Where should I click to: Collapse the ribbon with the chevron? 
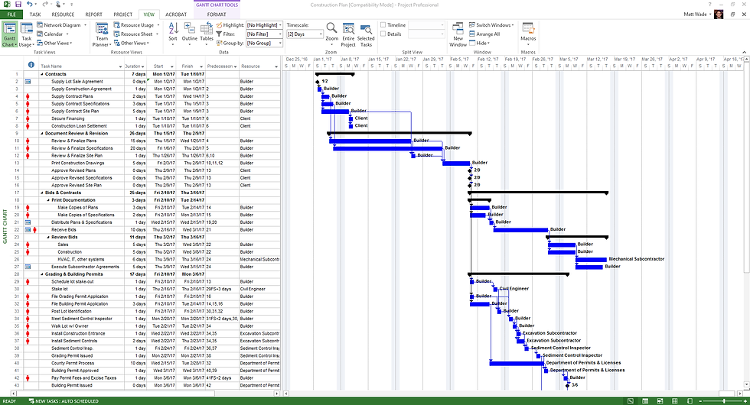744,52
